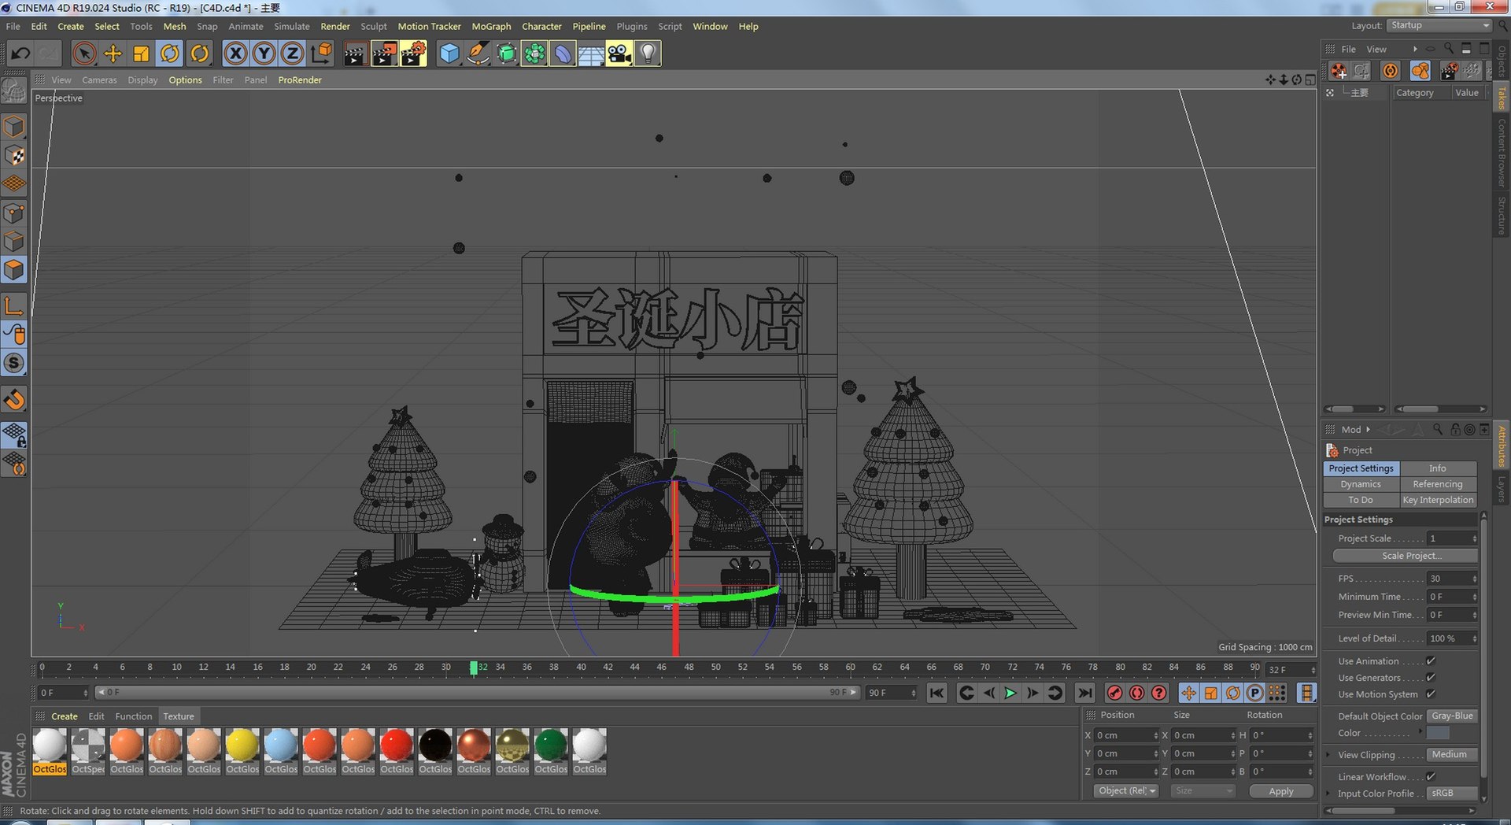1511x825 pixels.
Task: Open the Pen spline tool
Action: pos(478,54)
